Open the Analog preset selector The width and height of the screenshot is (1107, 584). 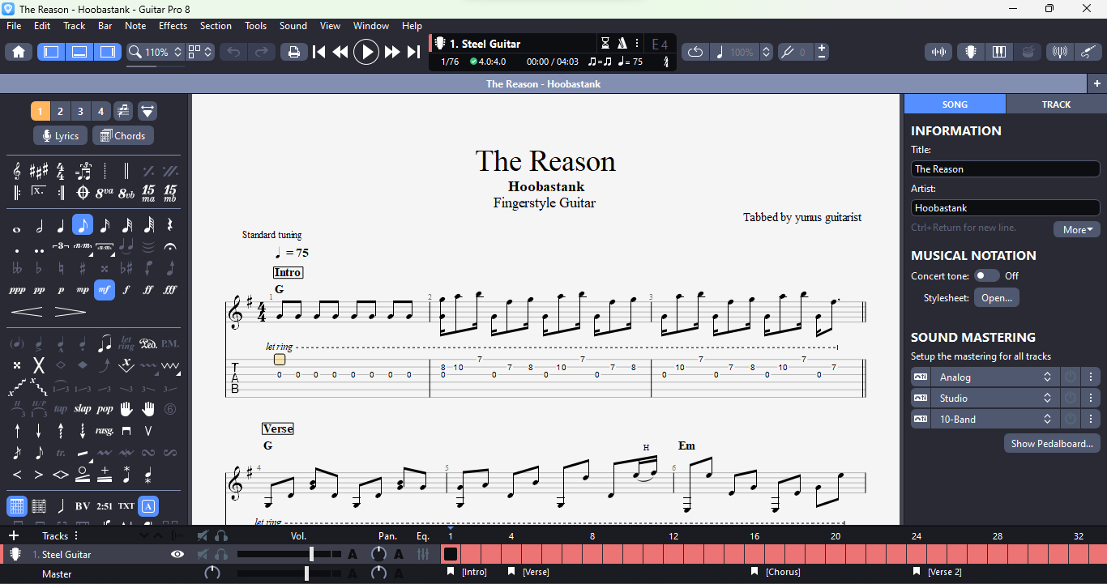click(x=994, y=377)
